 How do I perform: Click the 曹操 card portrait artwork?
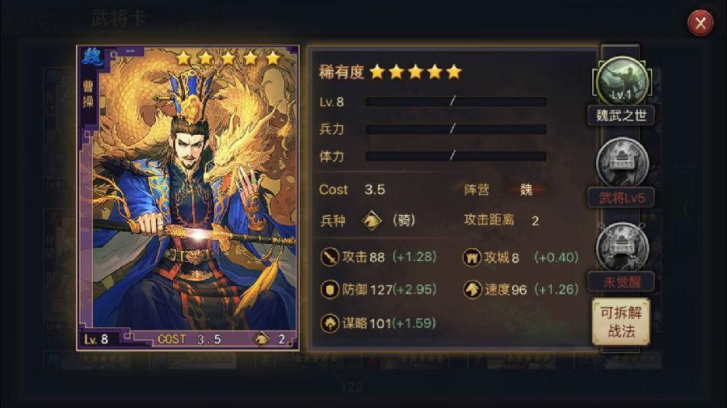[187, 197]
